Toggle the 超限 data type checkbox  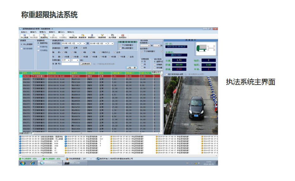coord(63,48)
